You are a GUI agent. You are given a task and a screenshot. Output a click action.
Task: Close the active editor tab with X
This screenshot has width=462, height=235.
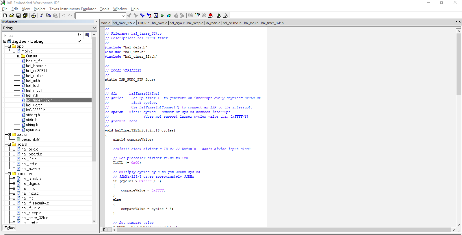[460, 22]
